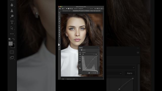Select the Eyedropper tool in the center toolbar
Image resolution: width=162 pixels, height=91 pixels.
pos(59,22)
